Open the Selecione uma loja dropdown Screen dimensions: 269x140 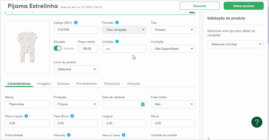[235, 44]
